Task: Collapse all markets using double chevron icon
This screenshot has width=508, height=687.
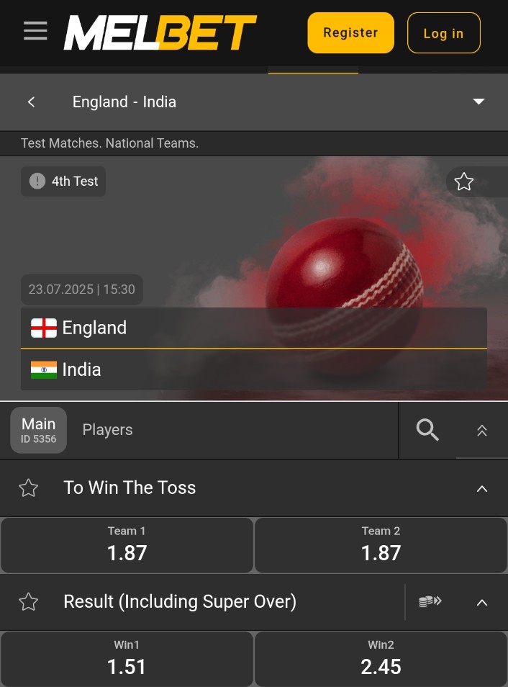Action: pyautogui.click(x=482, y=430)
